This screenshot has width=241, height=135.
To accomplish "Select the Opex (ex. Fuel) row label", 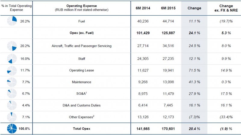I will click(x=82, y=33).
